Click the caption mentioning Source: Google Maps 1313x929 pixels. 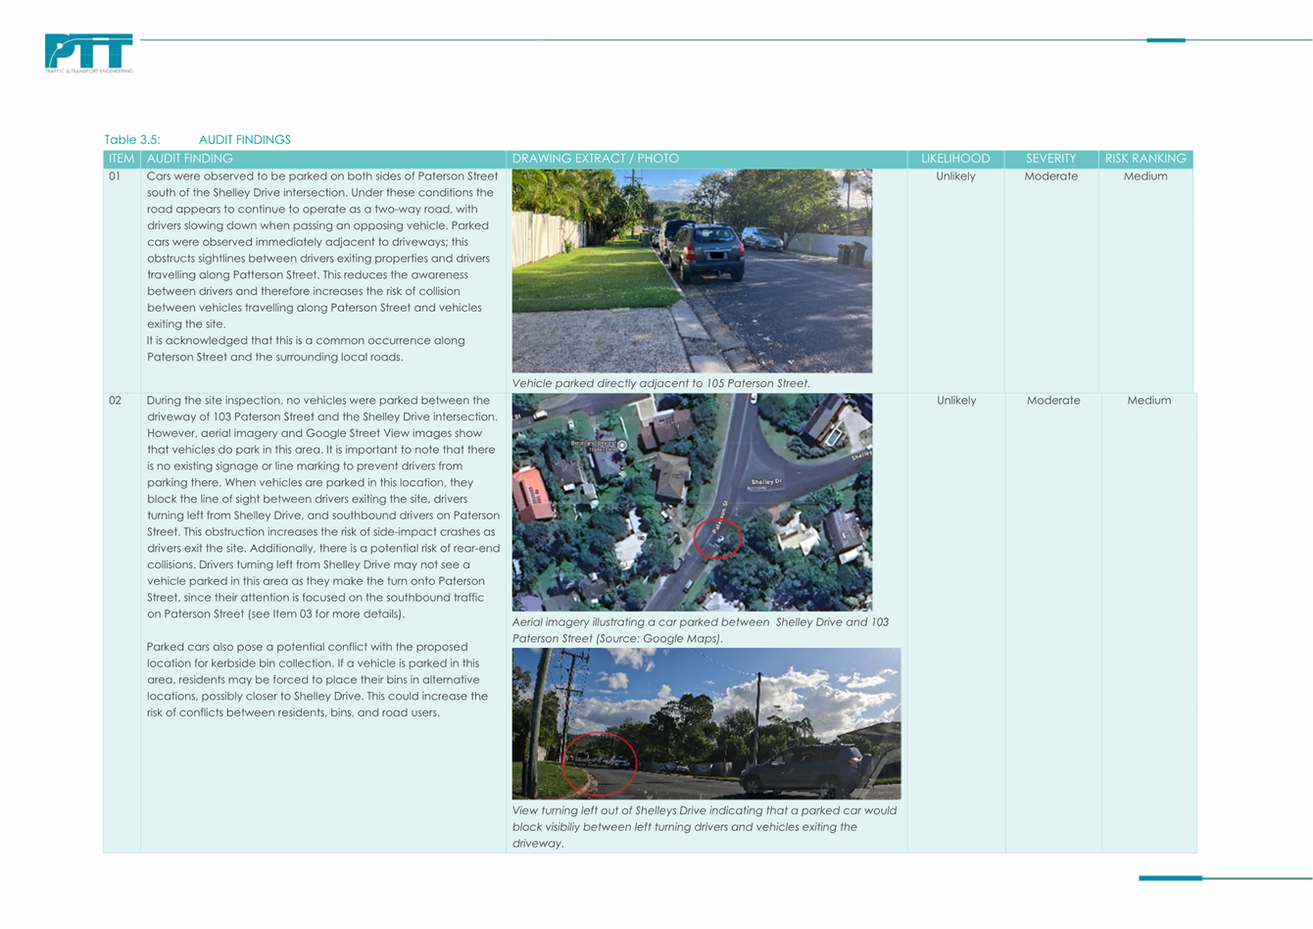[x=700, y=630]
